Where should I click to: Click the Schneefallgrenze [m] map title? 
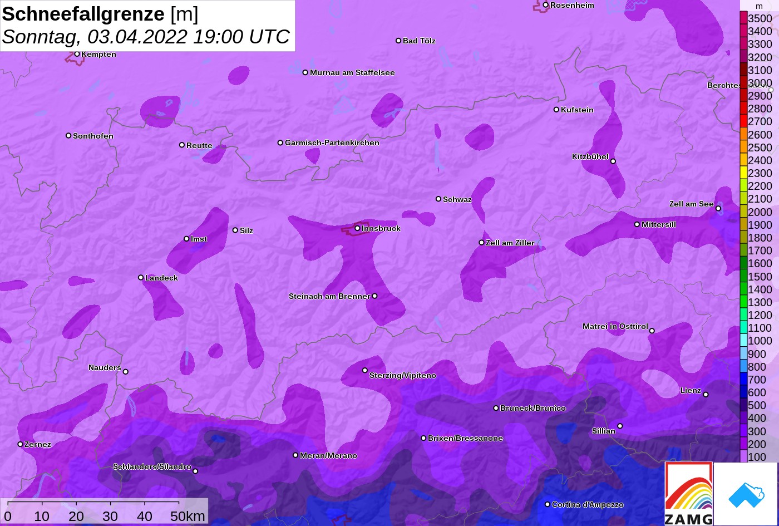click(x=100, y=14)
